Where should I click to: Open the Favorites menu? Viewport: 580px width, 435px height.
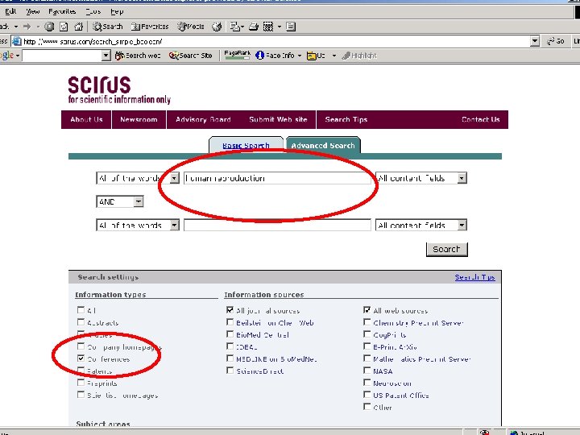tap(62, 11)
